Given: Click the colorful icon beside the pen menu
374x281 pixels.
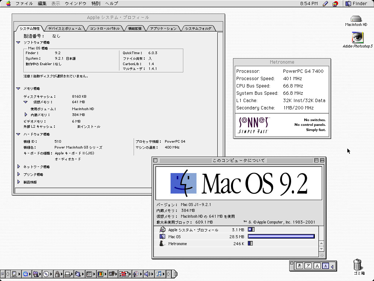Looking at the screenshot, I should point(335,4).
